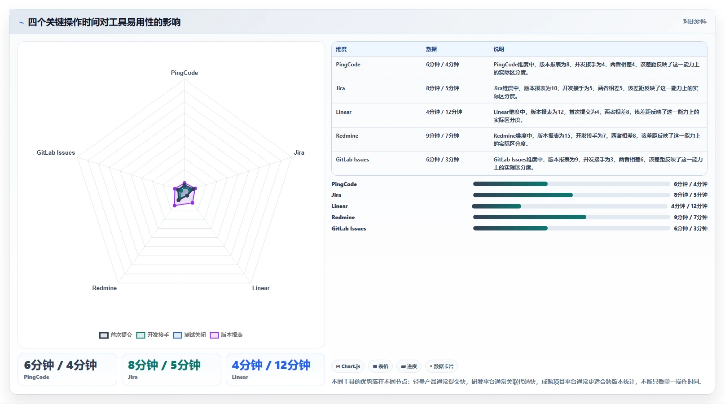Open the Jira 8分钟 / 5分钟 data card

click(x=171, y=369)
